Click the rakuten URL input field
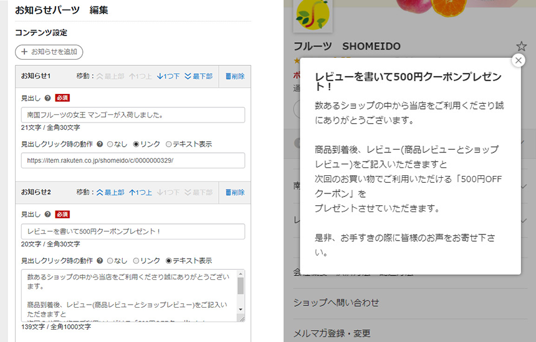Image resolution: width=536 pixels, height=342 pixels. click(132, 160)
